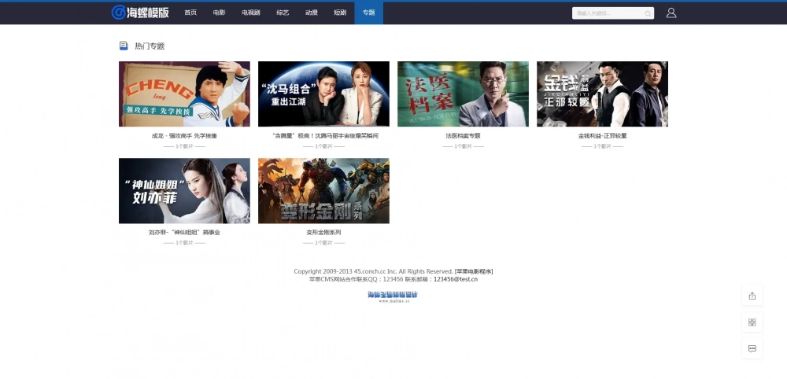787x379 pixels.
Task: Click the 法医档案专题 title link
Action: 463,135
